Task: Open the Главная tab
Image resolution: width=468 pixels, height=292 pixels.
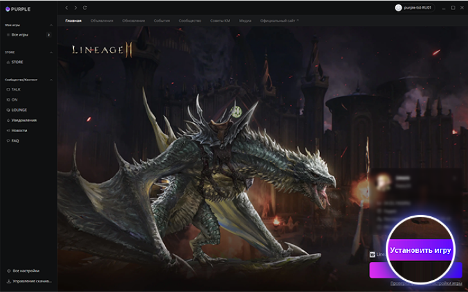Action: 73,21
